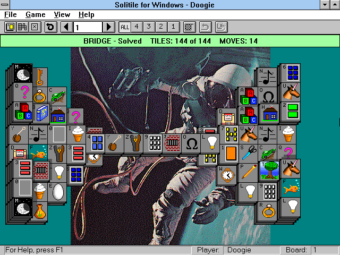Toggle layer 4 view button
Image resolution: width=340 pixels, height=255 pixels.
click(137, 27)
